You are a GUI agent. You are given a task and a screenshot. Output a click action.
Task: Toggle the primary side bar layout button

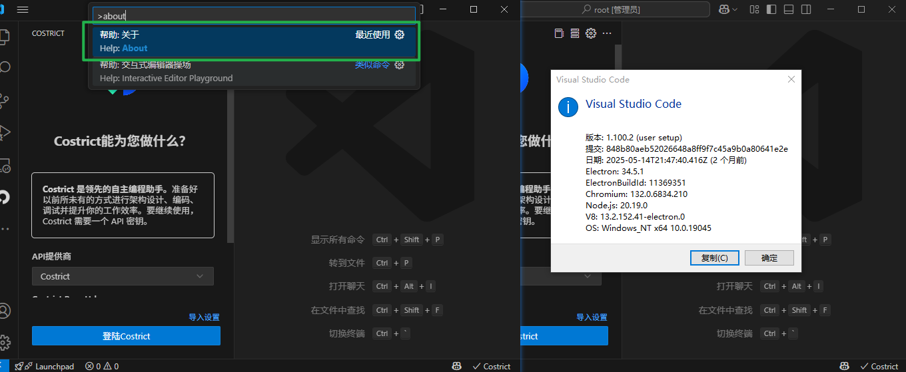(x=771, y=9)
